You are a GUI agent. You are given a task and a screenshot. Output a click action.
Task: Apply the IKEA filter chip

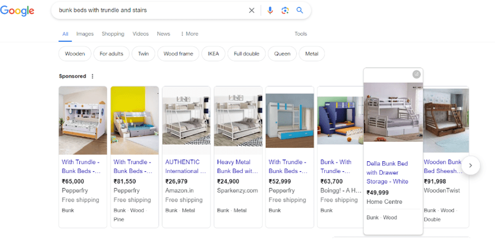[213, 54]
